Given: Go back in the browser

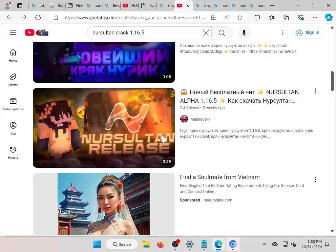Looking at the screenshot, I should pos(9,17).
